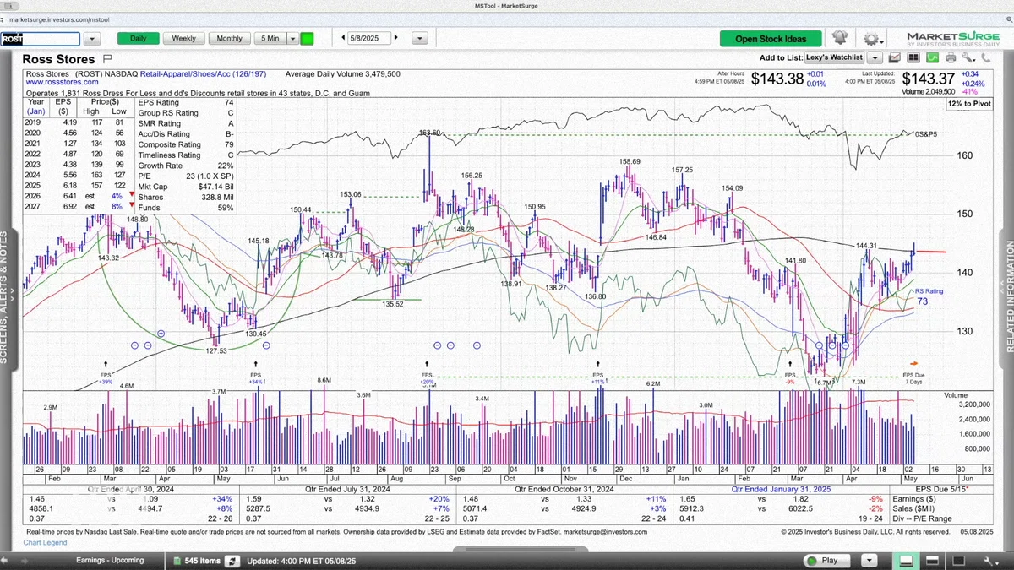Toggle the green square indicator button
Screen dimensions: 1014x570
(307, 38)
